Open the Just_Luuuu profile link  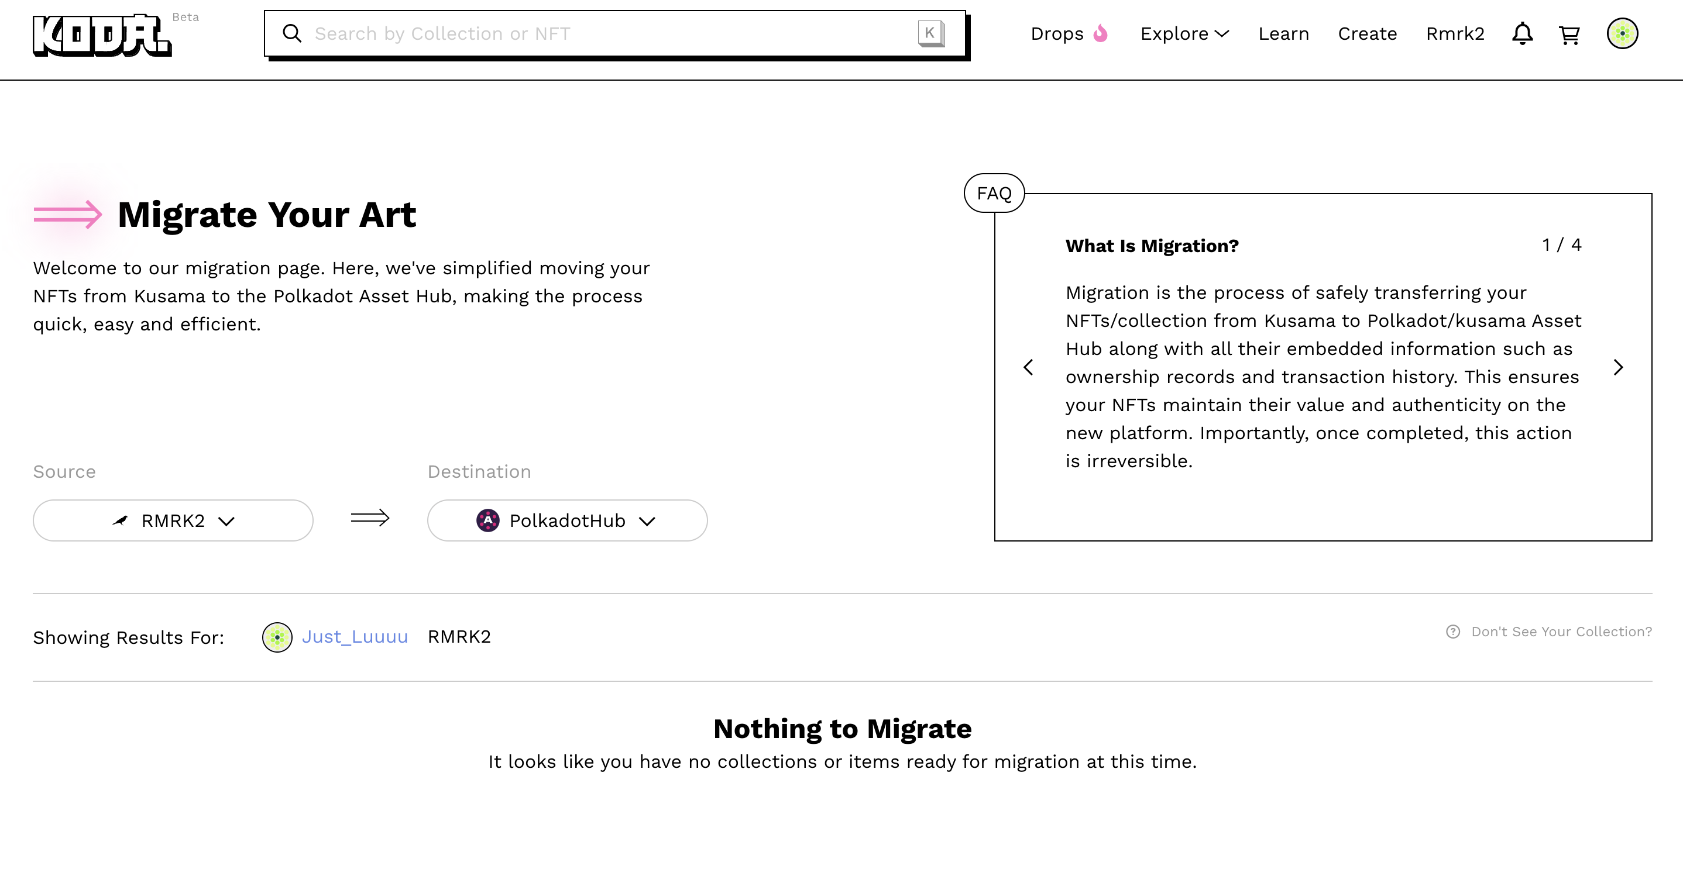pos(355,637)
